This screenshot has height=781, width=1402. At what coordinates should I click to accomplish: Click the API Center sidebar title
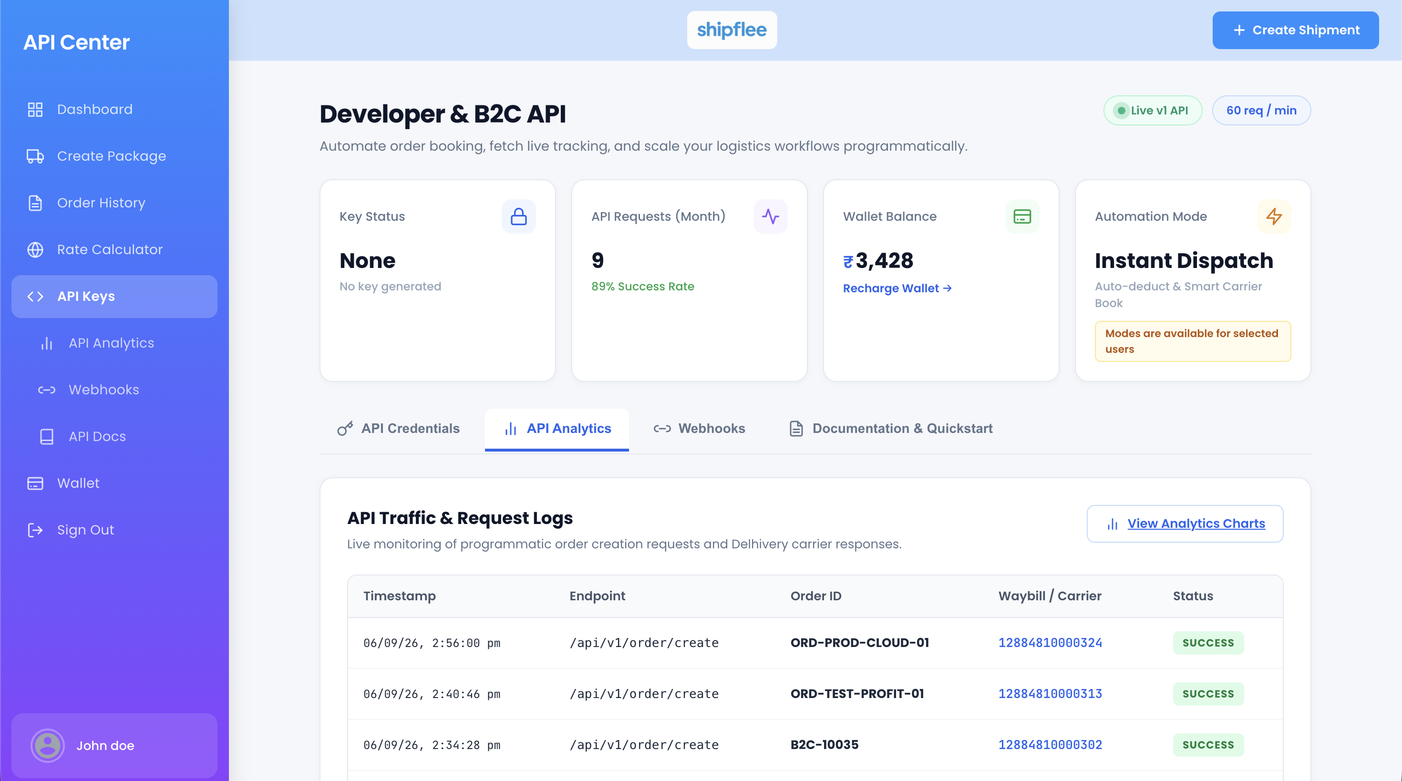tap(76, 42)
